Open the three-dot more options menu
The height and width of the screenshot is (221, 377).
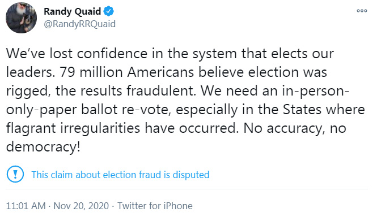click(x=362, y=11)
